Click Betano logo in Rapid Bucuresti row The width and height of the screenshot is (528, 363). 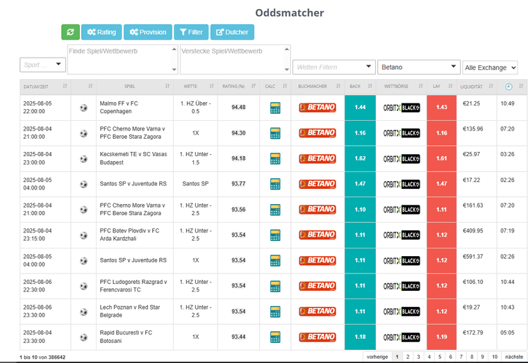(x=317, y=337)
